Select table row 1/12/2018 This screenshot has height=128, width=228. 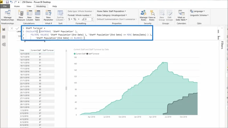[37, 110]
